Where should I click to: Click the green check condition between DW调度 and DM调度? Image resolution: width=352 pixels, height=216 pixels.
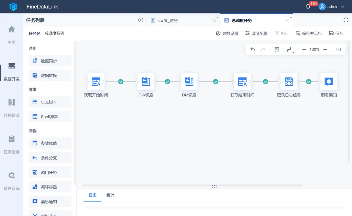click(167, 82)
